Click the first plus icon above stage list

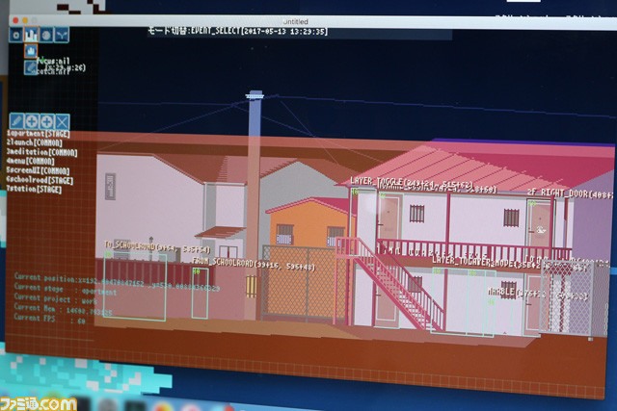pos(31,122)
